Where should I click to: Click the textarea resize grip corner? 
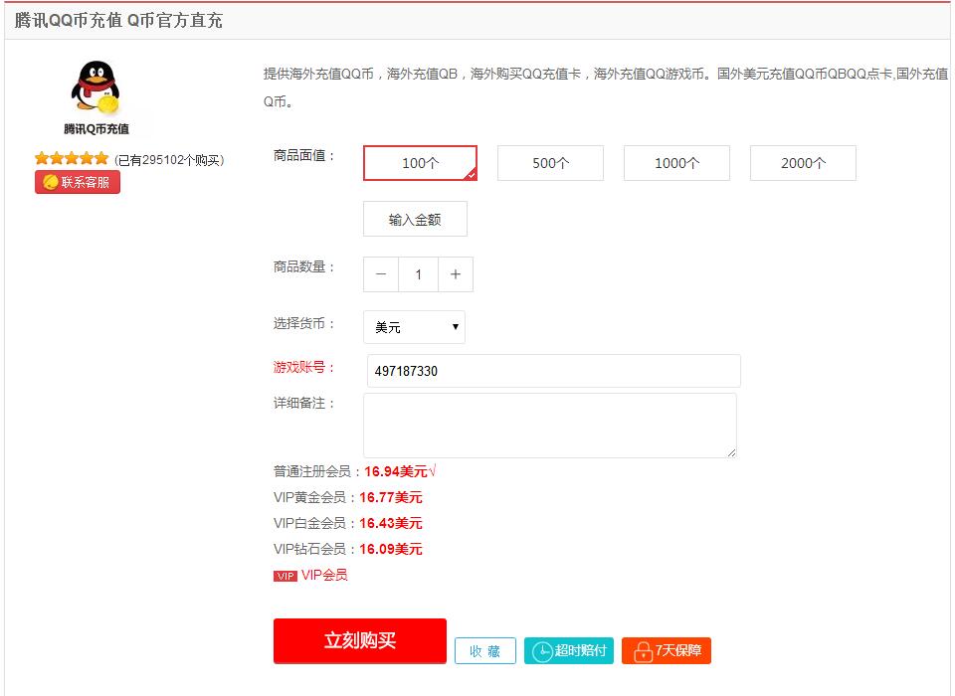[731, 452]
